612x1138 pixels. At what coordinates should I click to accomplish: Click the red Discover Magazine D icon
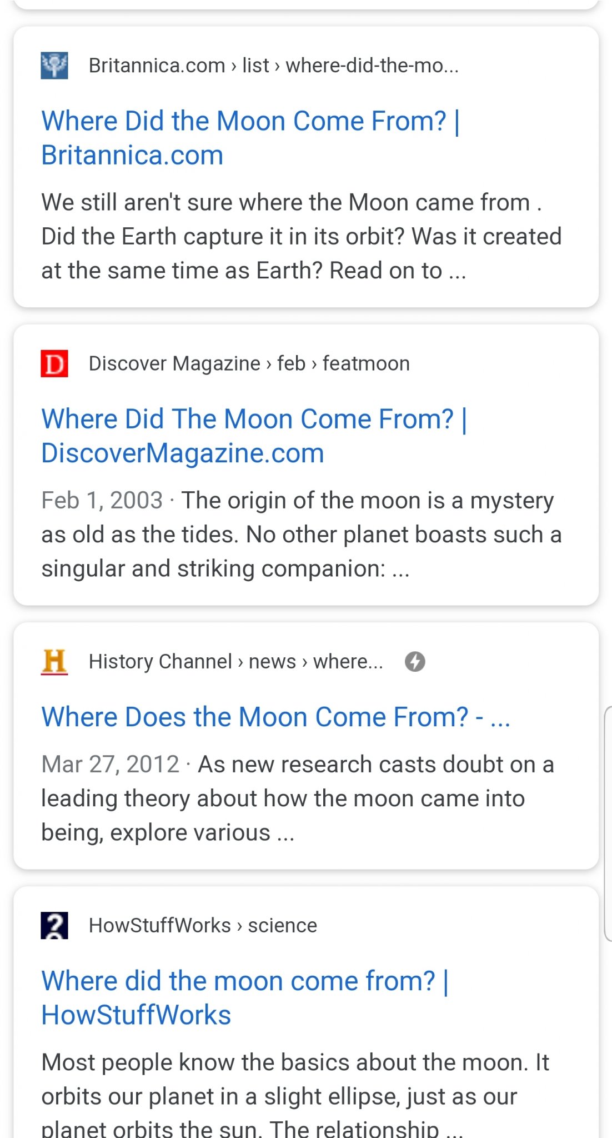tap(54, 363)
